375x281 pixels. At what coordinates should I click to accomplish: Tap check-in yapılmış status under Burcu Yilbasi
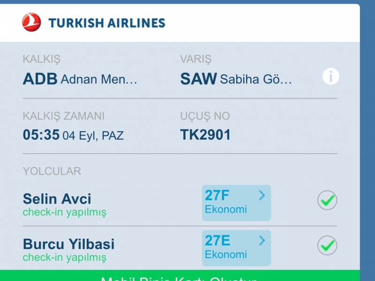click(65, 257)
